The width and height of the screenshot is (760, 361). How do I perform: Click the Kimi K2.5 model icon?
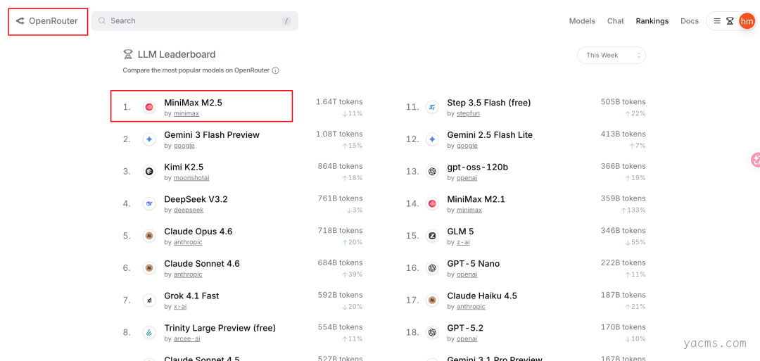pos(149,171)
